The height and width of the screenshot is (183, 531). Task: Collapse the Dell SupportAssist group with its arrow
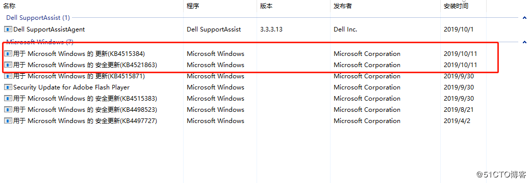524,18
